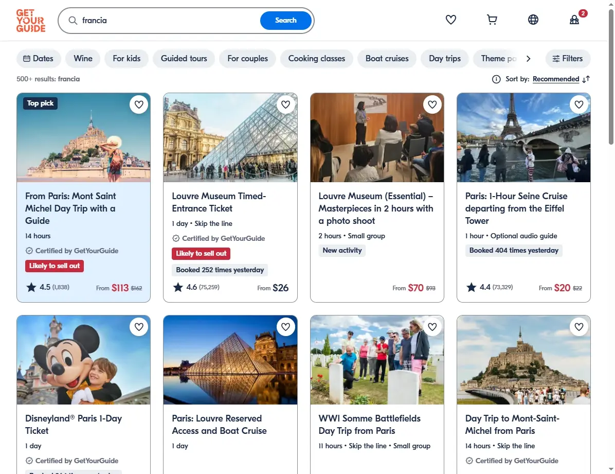This screenshot has height=474, width=615.
Task: Open the Filters panel
Action: [568, 59]
